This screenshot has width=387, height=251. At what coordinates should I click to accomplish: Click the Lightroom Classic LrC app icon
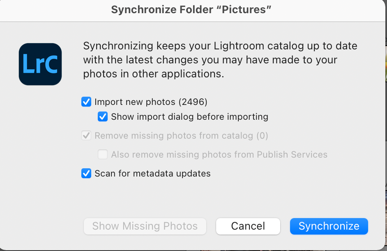(x=40, y=64)
